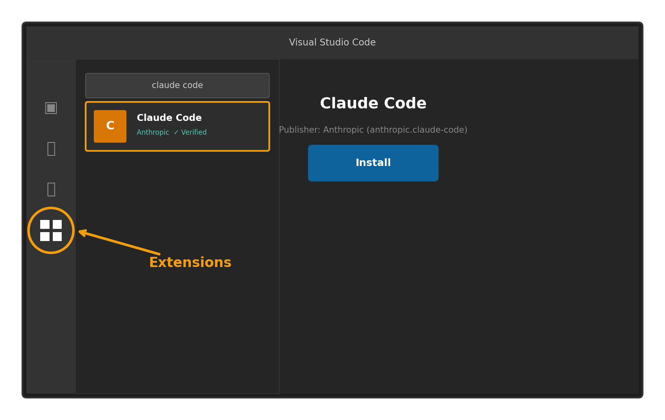Screen dimensions: 665x420
Task: Click the Visual Studio Code title bar
Action: click(332, 43)
